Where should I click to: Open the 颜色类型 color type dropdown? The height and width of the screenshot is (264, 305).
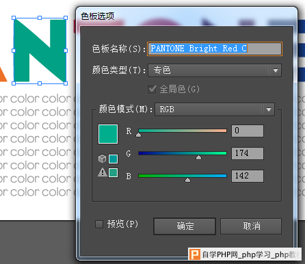[215, 70]
